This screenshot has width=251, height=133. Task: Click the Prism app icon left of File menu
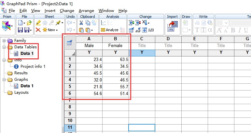click(x=4, y=10)
